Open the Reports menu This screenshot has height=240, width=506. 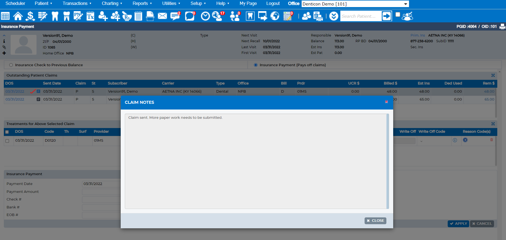(142, 3)
